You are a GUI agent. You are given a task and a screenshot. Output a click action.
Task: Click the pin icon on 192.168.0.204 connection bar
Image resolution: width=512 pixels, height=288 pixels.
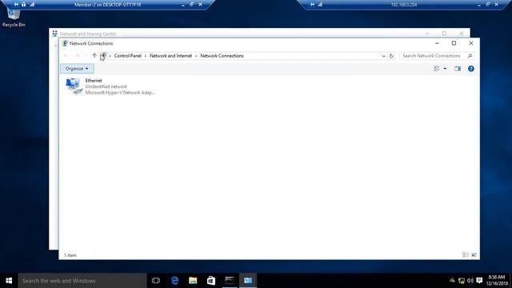click(x=312, y=4)
